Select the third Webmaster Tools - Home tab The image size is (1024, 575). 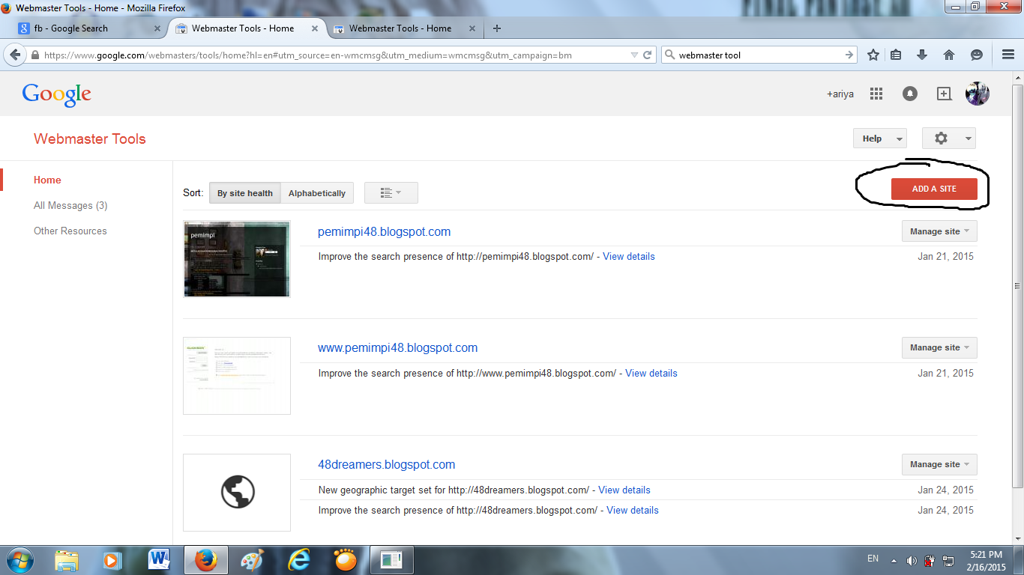click(403, 28)
